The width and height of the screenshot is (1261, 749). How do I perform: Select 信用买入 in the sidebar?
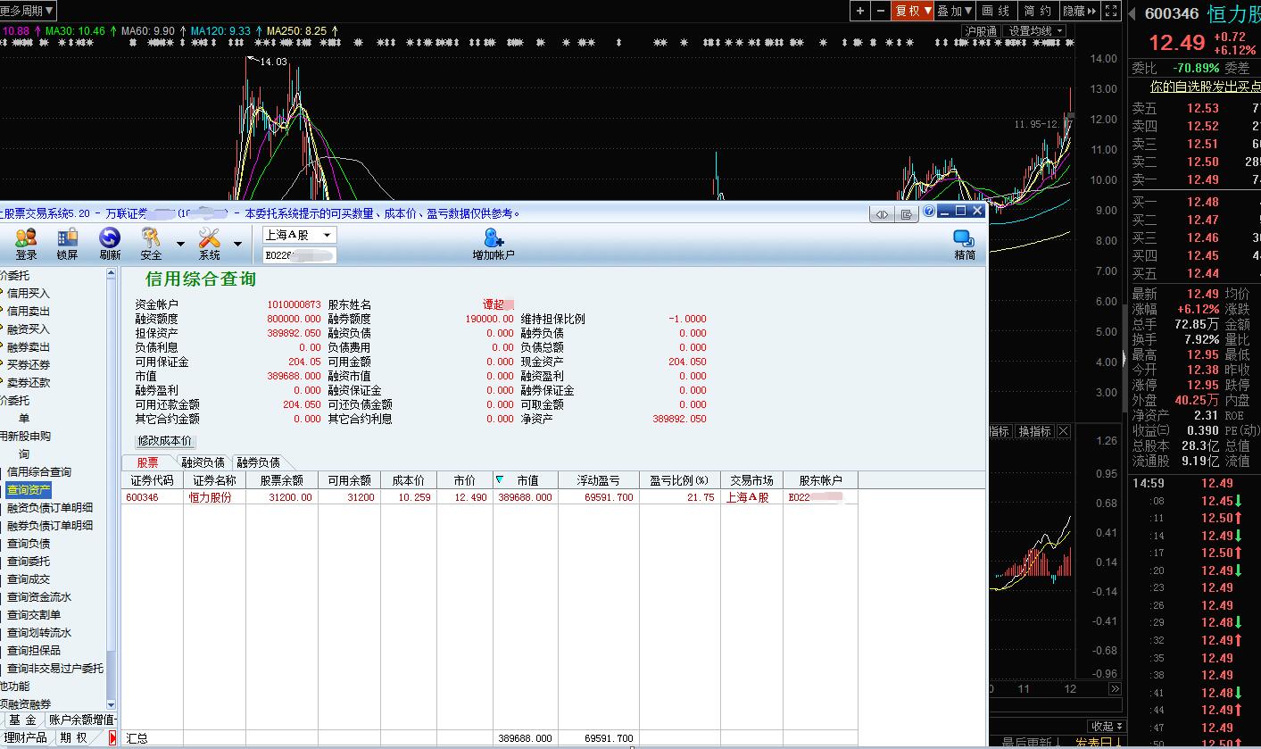[29, 293]
